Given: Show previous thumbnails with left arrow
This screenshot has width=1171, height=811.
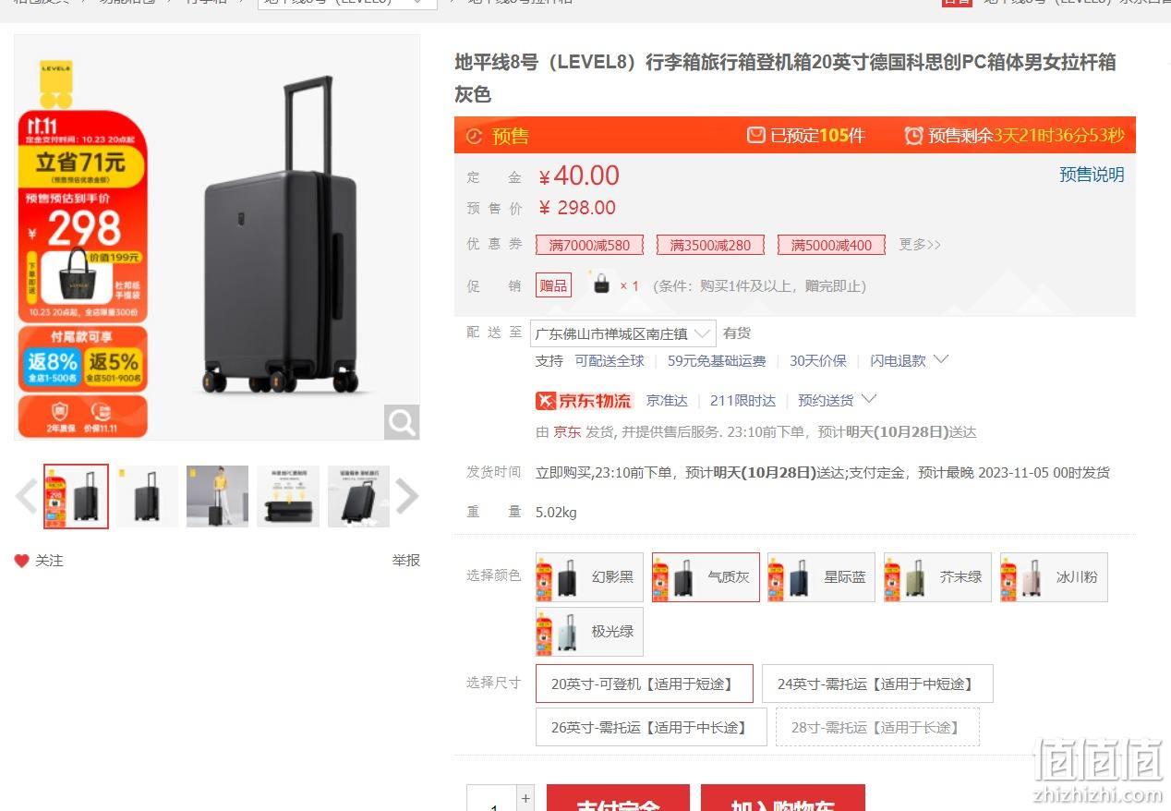Looking at the screenshot, I should pos(26,496).
